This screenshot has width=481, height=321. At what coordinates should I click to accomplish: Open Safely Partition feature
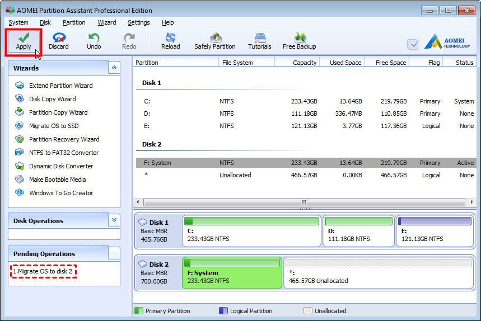pos(214,41)
